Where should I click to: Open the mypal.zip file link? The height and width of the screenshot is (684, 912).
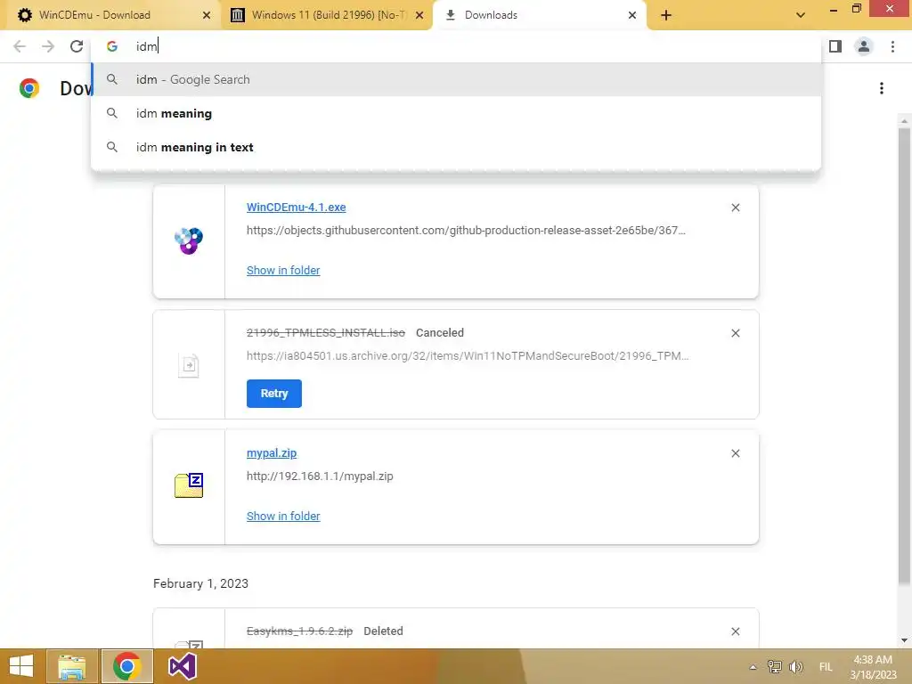coord(272,453)
